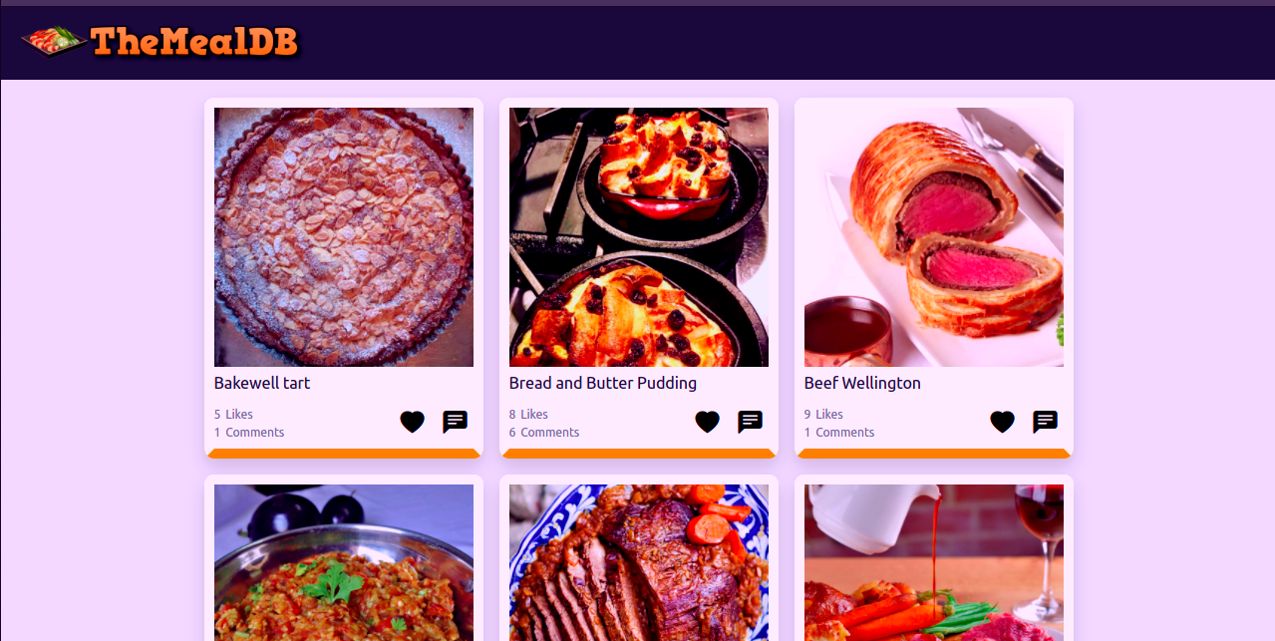Image resolution: width=1275 pixels, height=641 pixels.
Task: Open comment icon for Bread and Butter Pudding
Action: point(750,422)
